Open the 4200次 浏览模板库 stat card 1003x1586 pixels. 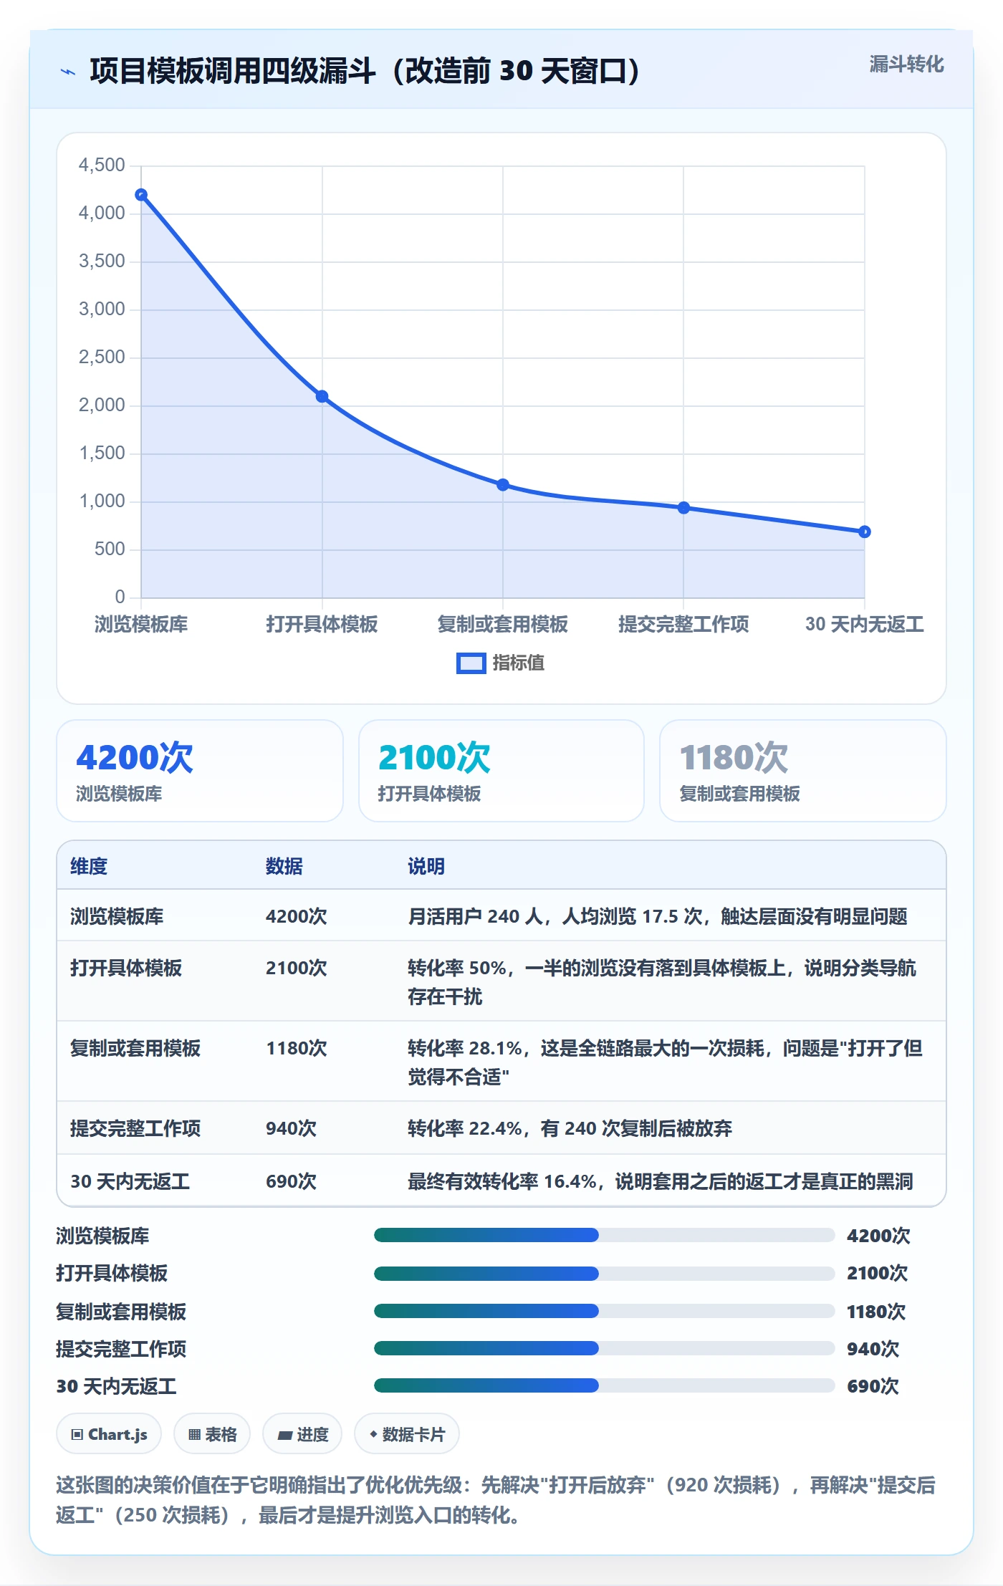click(x=200, y=771)
